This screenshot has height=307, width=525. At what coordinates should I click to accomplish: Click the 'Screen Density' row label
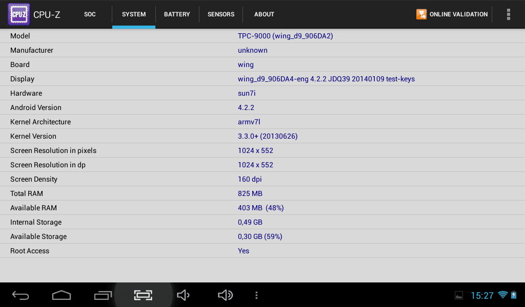(x=34, y=180)
